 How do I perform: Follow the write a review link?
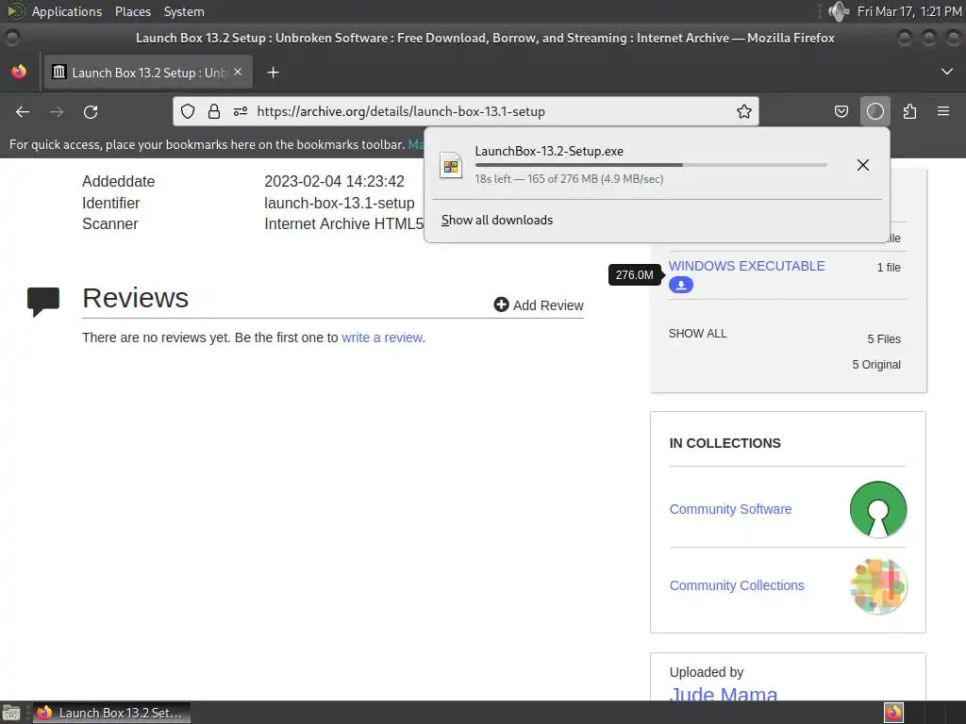(382, 338)
